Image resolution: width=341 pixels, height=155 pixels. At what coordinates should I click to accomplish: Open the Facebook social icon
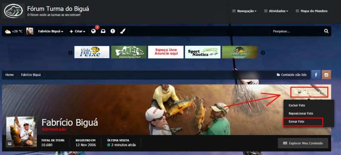[x=316, y=75]
